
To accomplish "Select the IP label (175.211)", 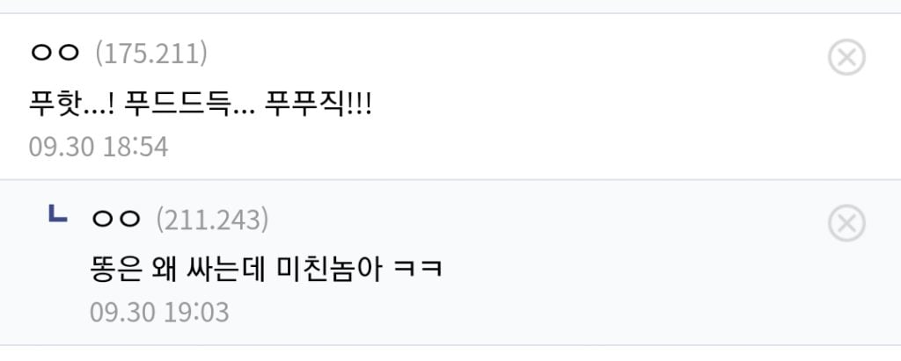I will 151,54.
